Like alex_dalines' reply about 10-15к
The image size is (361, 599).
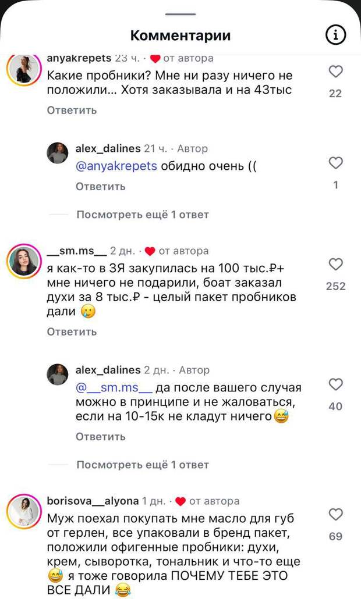(335, 384)
